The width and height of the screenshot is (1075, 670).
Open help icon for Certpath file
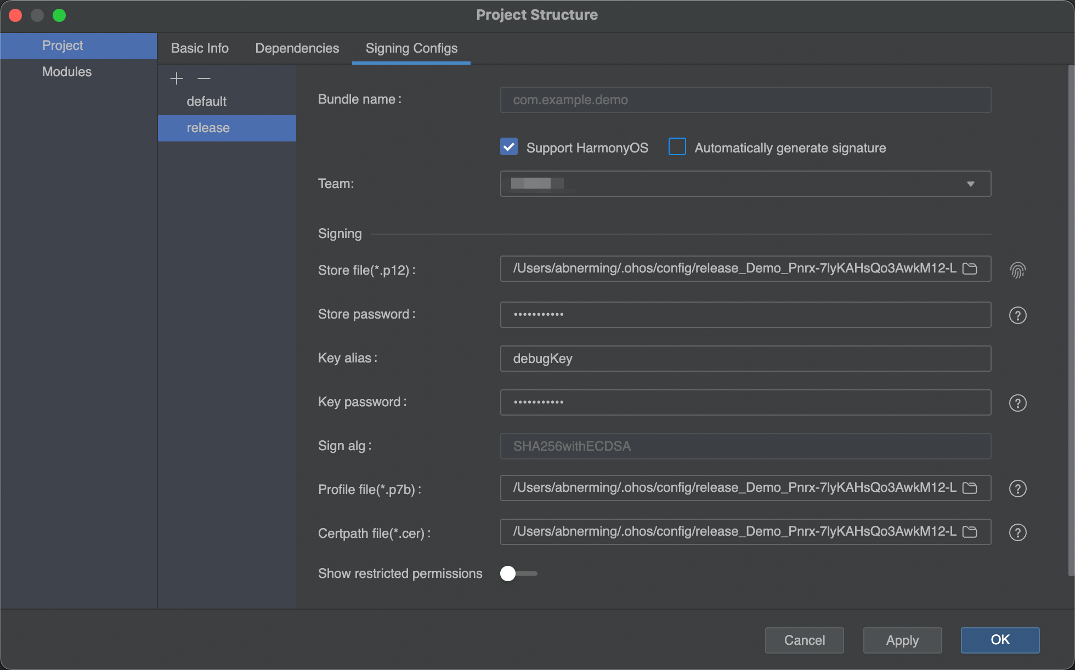(1017, 532)
